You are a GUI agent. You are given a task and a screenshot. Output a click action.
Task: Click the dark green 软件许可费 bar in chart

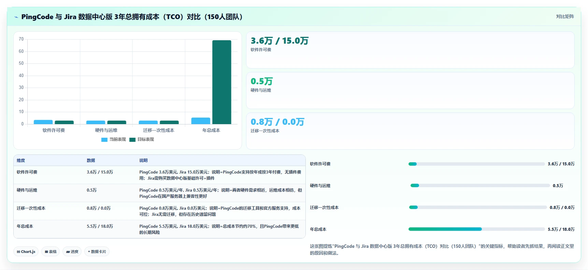click(64, 122)
